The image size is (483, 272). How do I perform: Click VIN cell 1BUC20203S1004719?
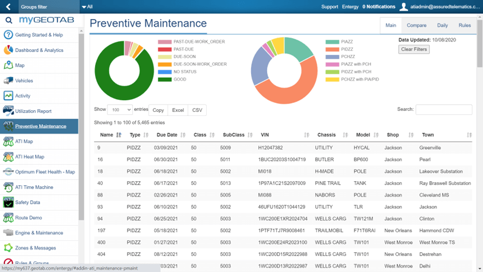tap(282, 160)
